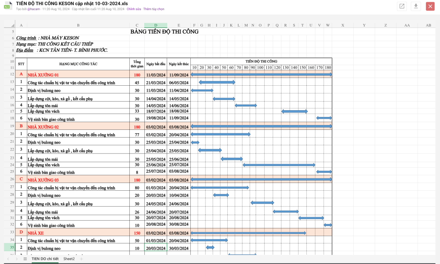Click the XLS file type icon
The image size is (440, 264).
(x=7, y=6)
